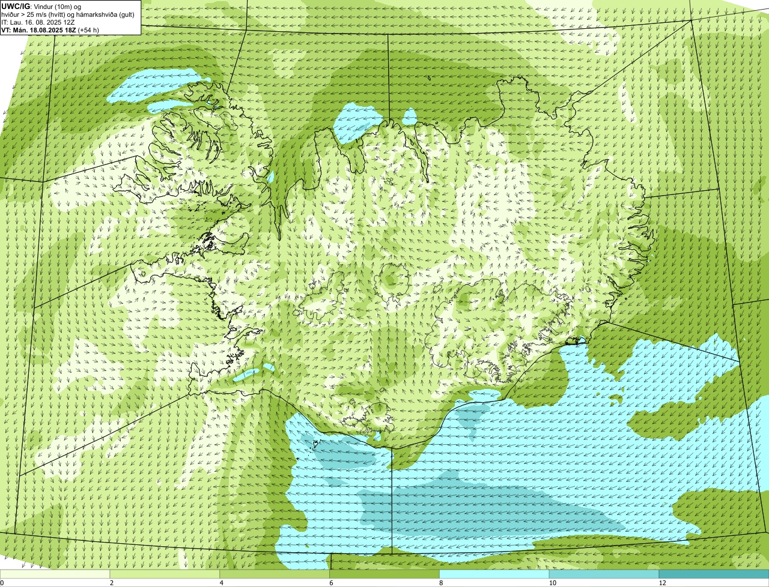The image size is (769, 587).
Task: Click the scale tick label '4'
Action: point(222,583)
